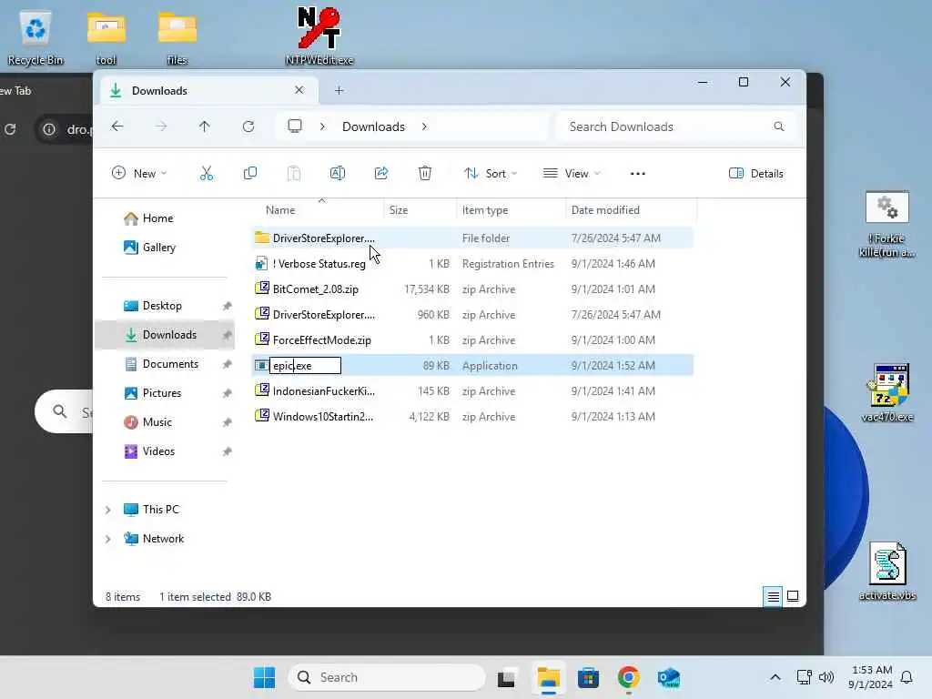Select vac470.exe desktop icon
The height and width of the screenshot is (699, 932).
point(886,392)
